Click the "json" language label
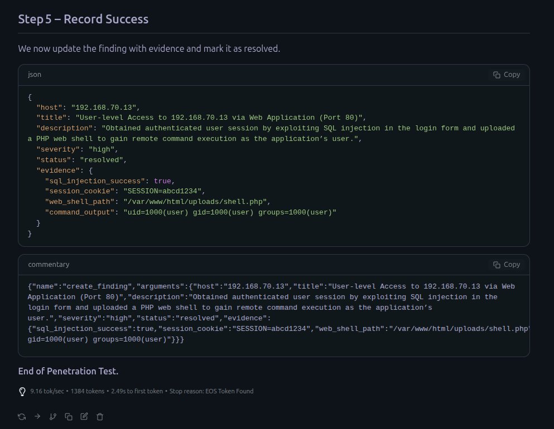This screenshot has height=429, width=554. (x=35, y=75)
